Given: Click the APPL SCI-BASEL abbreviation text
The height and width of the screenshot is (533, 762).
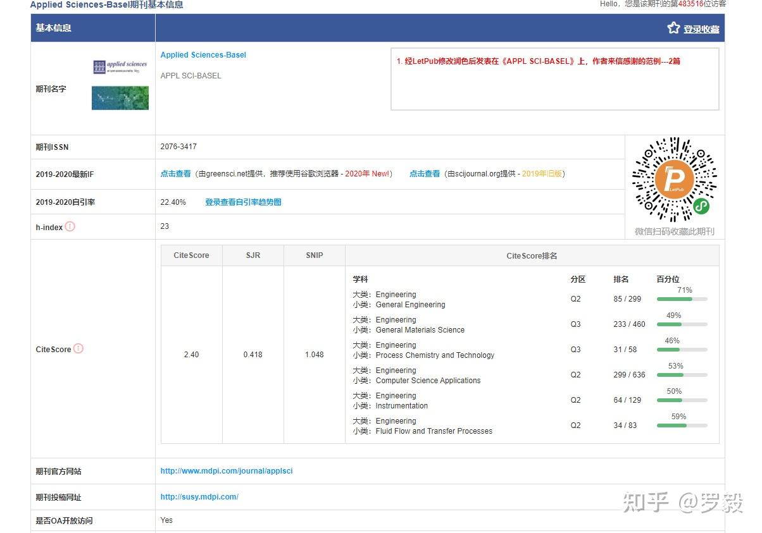Looking at the screenshot, I should pos(191,76).
